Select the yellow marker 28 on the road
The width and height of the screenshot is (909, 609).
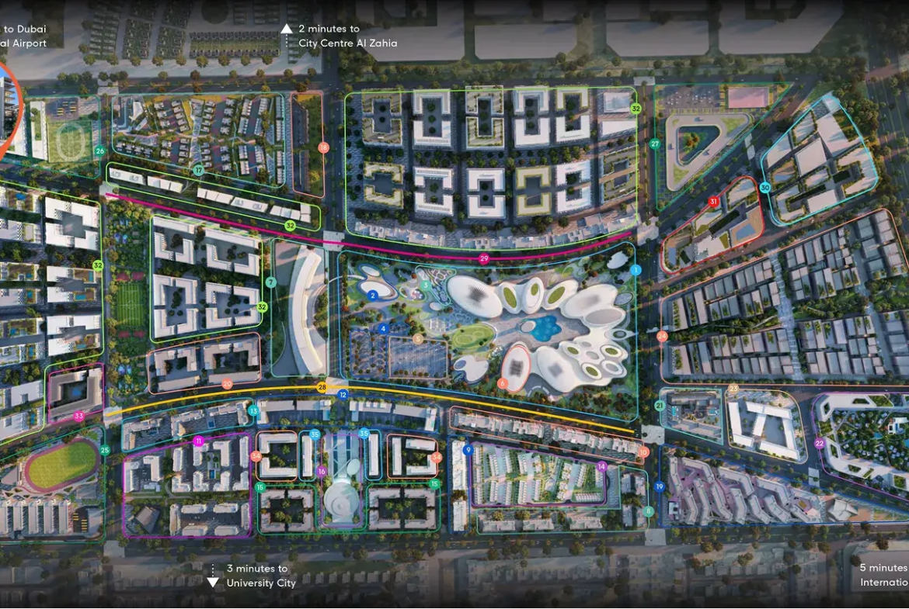click(x=322, y=386)
